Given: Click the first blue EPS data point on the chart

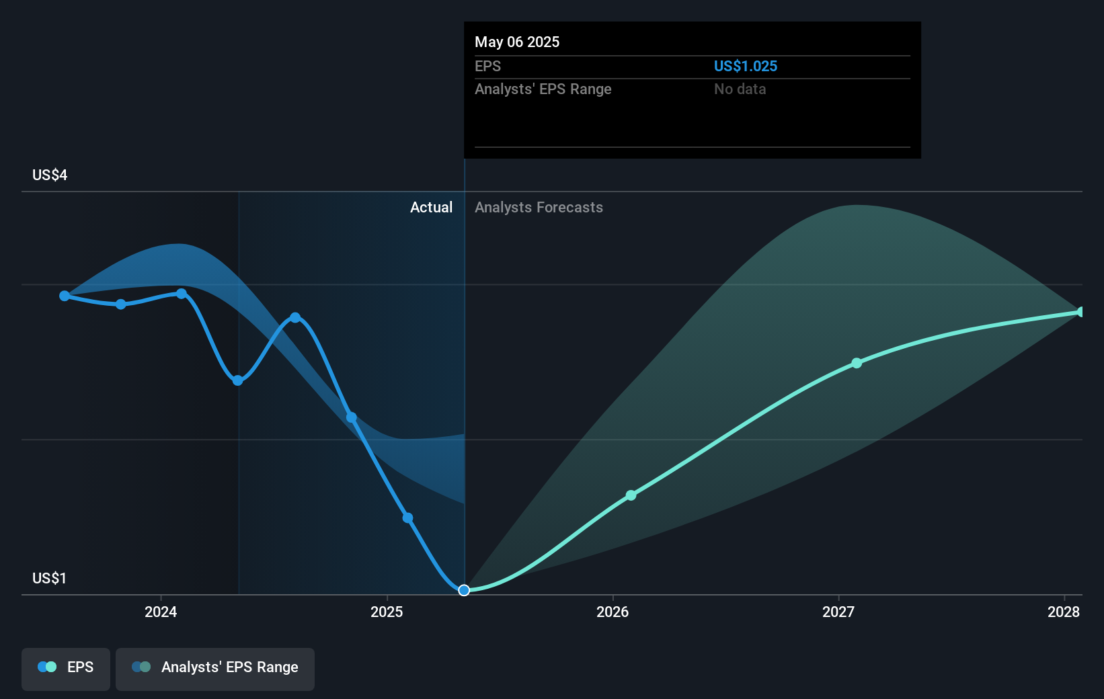Looking at the screenshot, I should pyautogui.click(x=64, y=295).
